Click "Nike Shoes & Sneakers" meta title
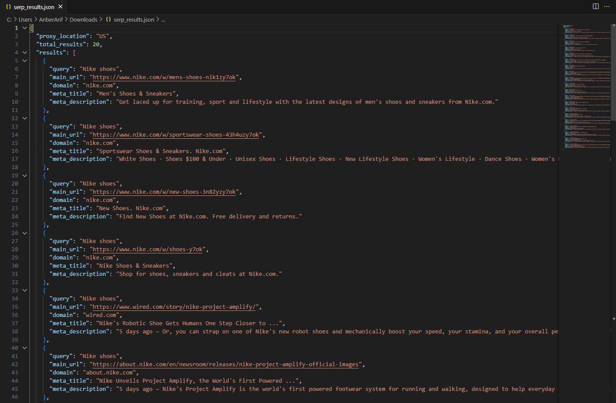 pos(134,266)
